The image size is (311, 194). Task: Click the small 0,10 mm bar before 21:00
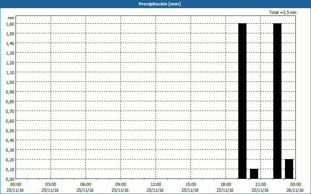point(254,174)
